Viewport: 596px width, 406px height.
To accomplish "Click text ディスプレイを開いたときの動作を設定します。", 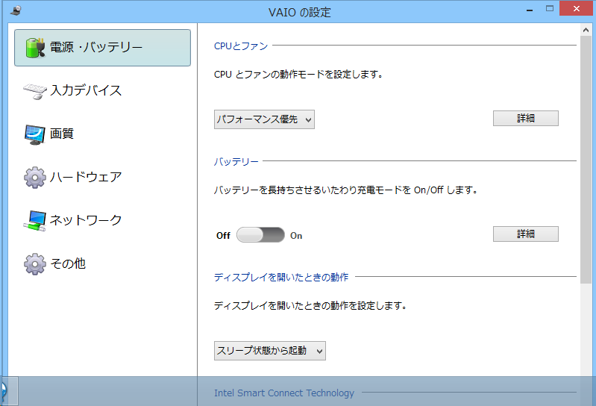I will click(x=310, y=305).
